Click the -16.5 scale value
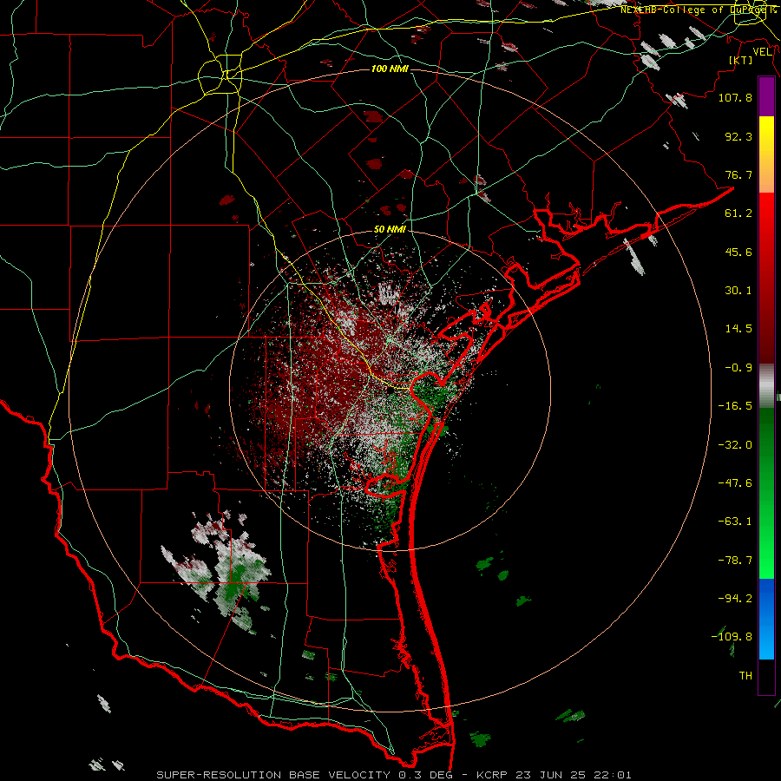The width and height of the screenshot is (781, 781). [x=735, y=406]
